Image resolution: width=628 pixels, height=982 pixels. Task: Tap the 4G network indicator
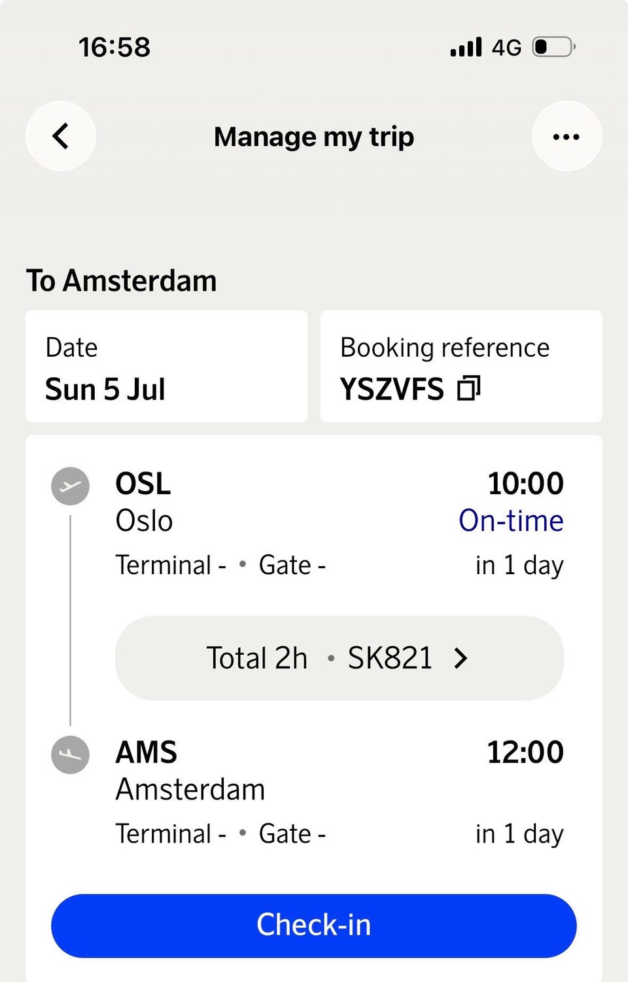click(x=506, y=48)
